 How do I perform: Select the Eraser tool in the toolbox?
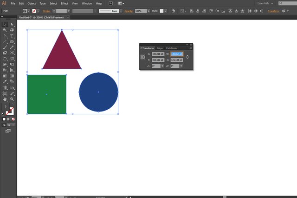5,53
